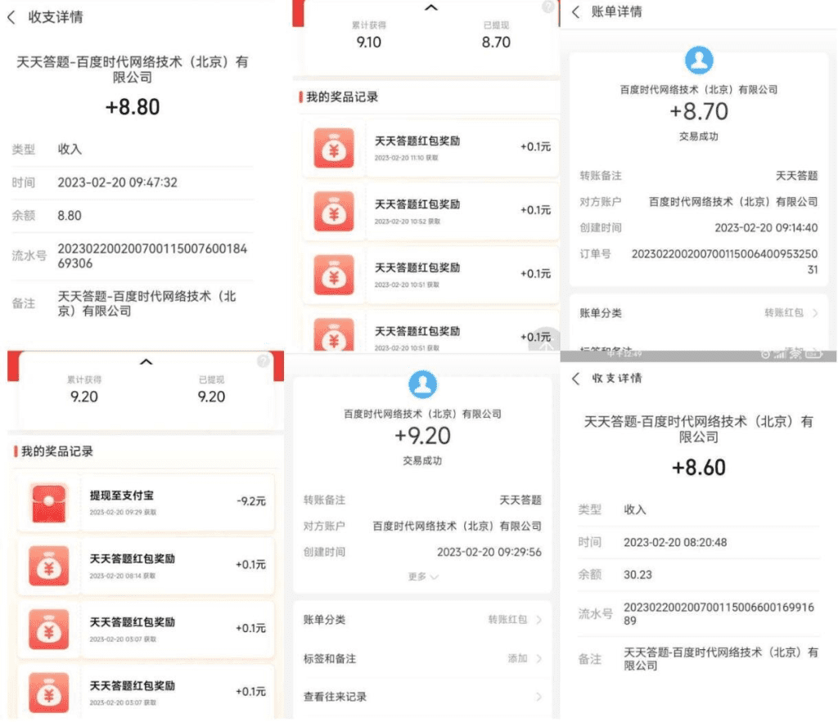Tap the profile avatar above +9.20
The image size is (838, 722).
coord(422,383)
